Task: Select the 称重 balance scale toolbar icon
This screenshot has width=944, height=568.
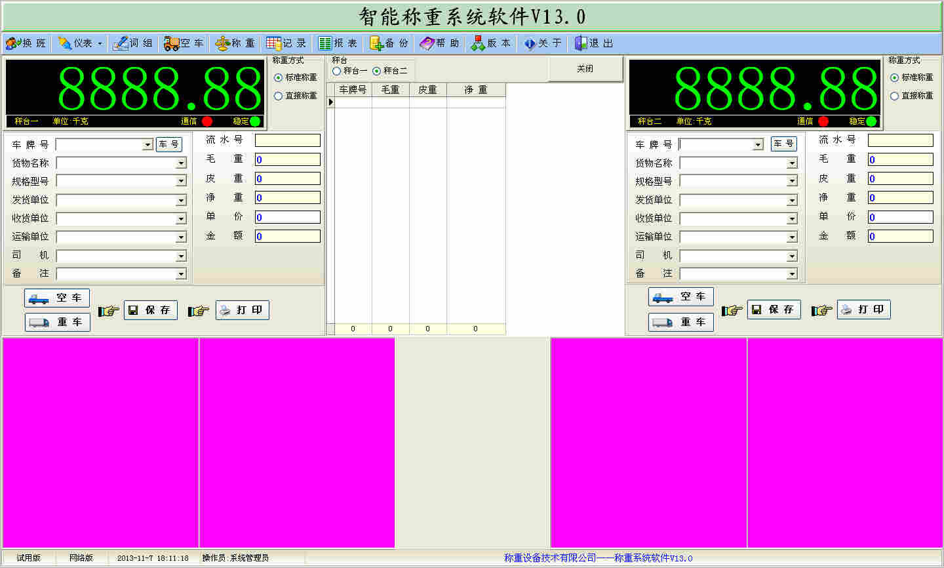Action: point(223,43)
